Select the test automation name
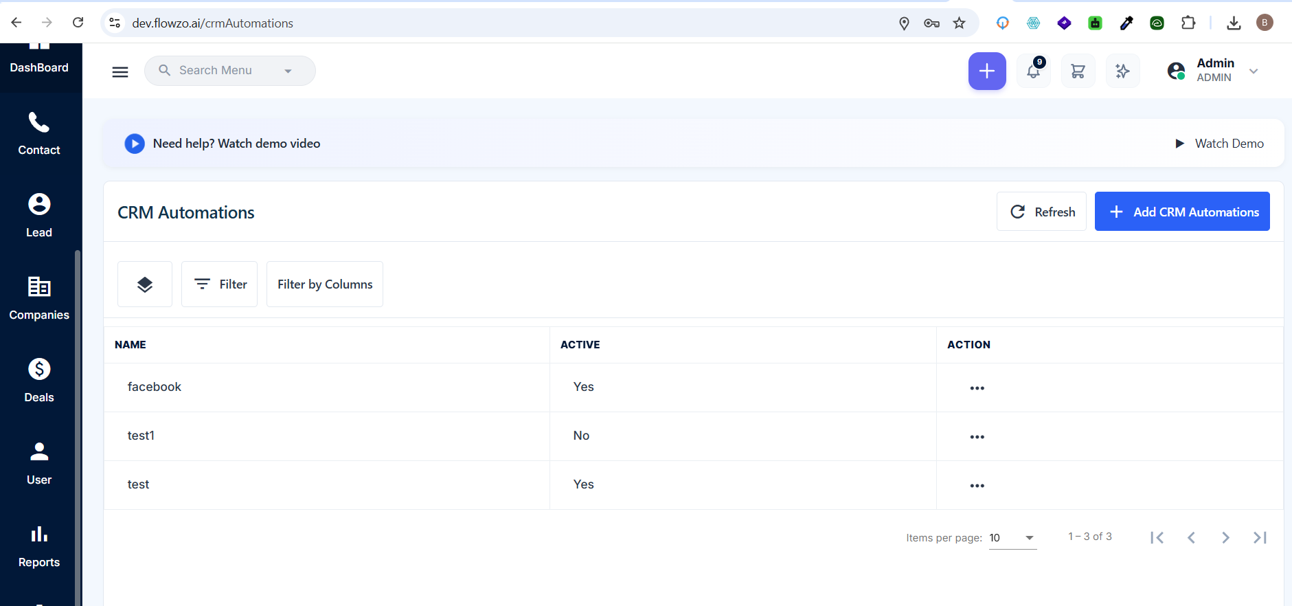This screenshot has height=606, width=1292. coord(138,484)
